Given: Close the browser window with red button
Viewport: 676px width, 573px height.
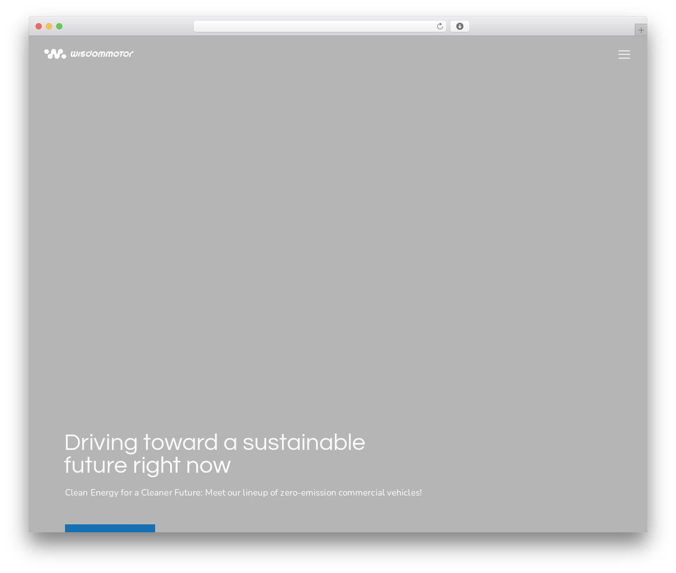Looking at the screenshot, I should 39,26.
